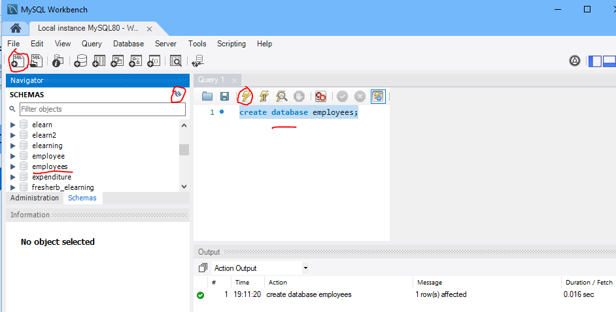Screen dimensions: 616x312
Task: Create a new SQL tab for queries
Action: coord(18,61)
